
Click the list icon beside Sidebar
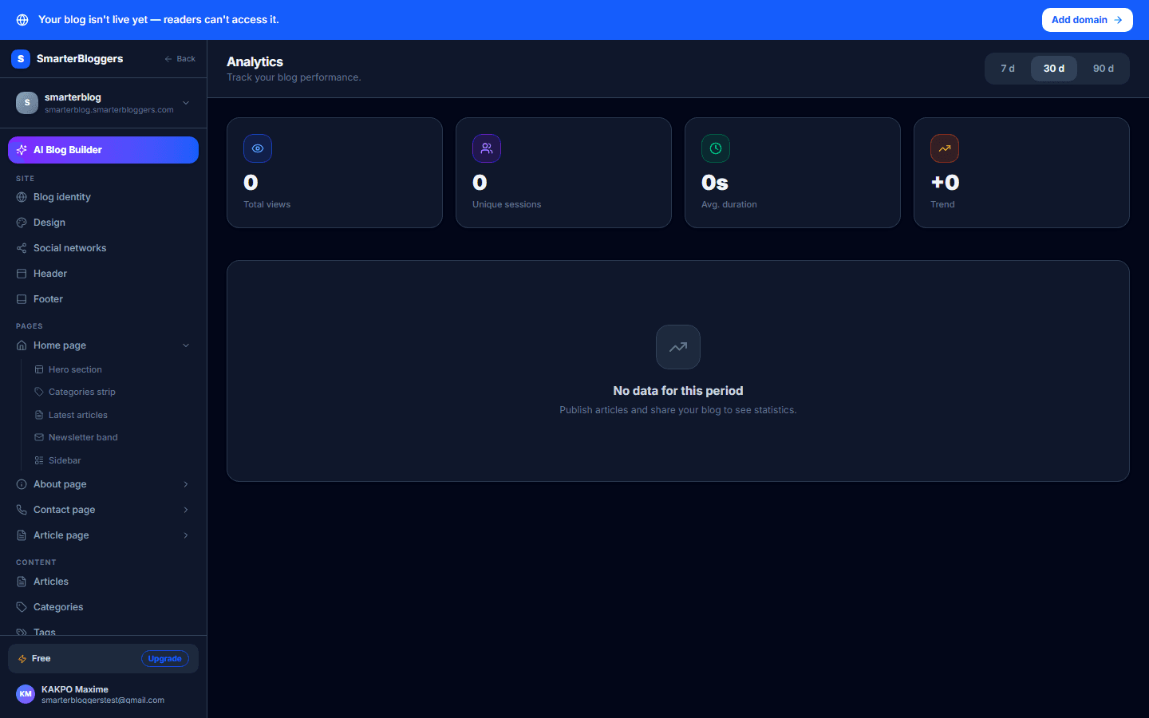point(39,460)
